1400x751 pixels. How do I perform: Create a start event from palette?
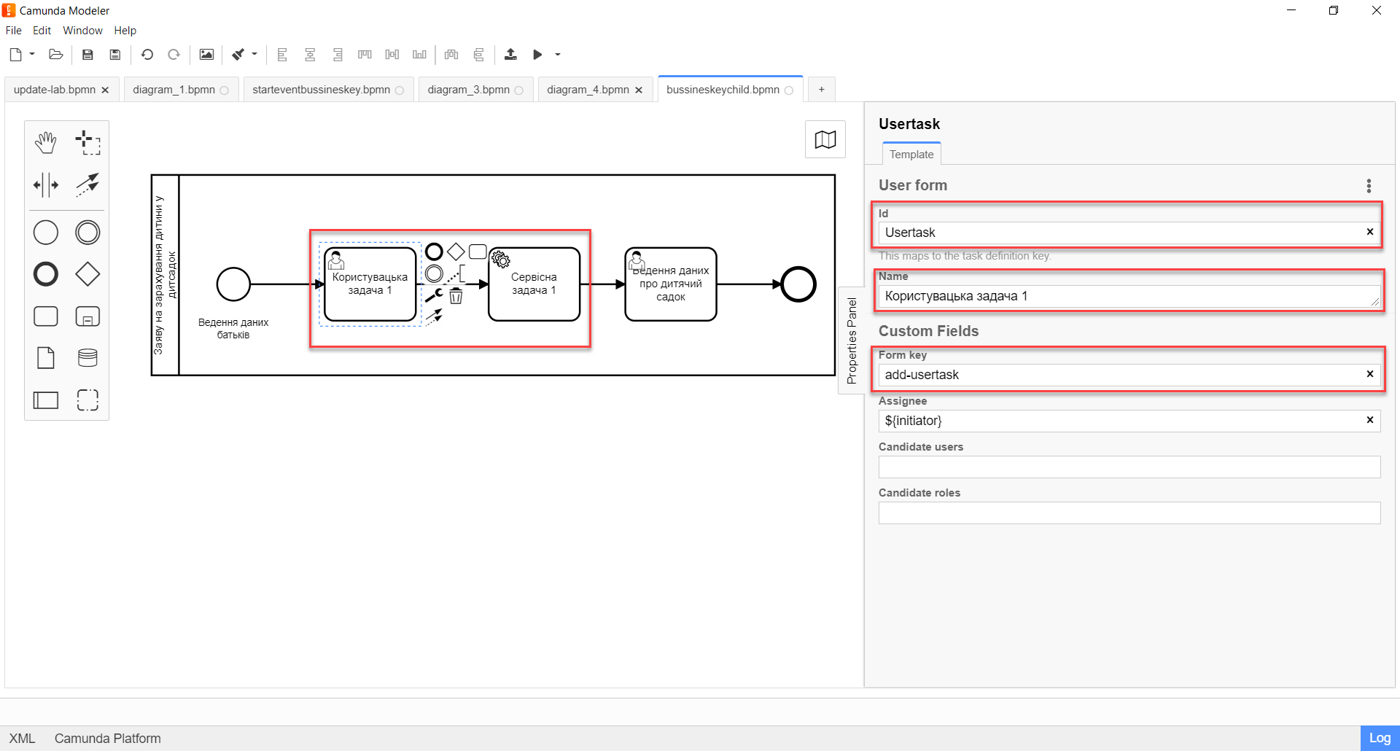46,233
